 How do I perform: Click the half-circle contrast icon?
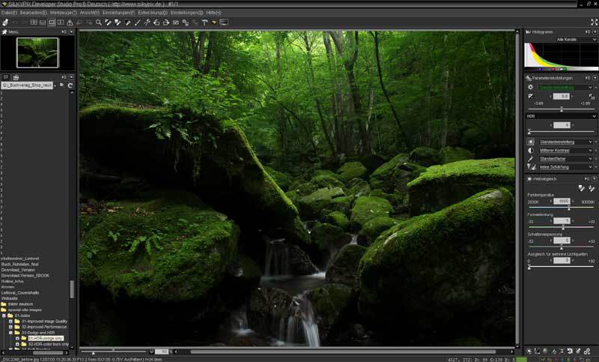click(x=531, y=150)
